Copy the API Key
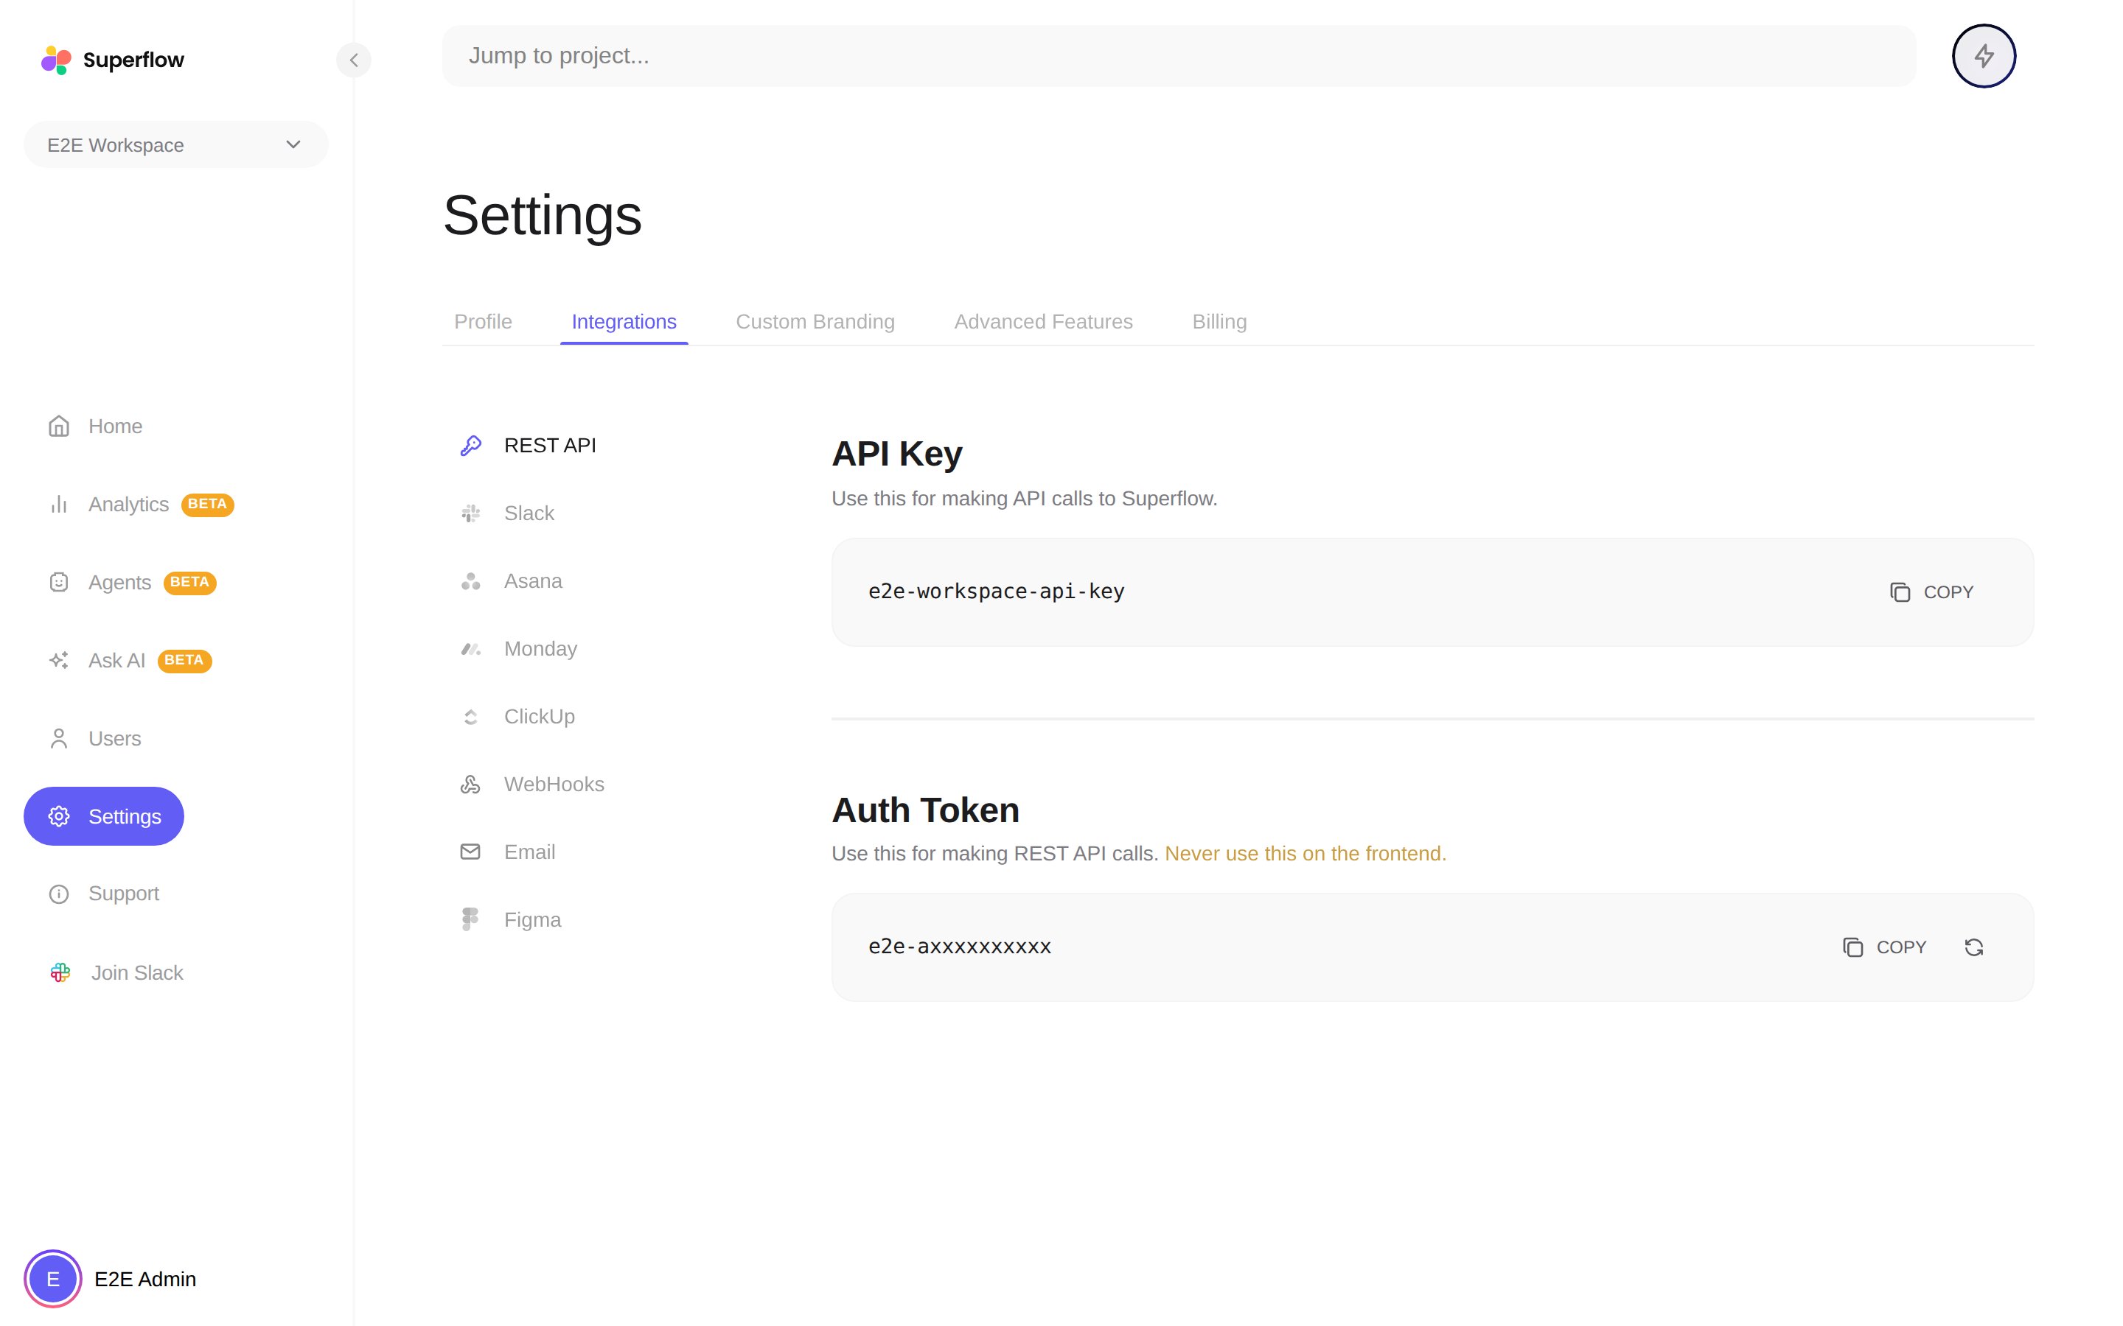2123x1326 pixels. pos(1931,592)
